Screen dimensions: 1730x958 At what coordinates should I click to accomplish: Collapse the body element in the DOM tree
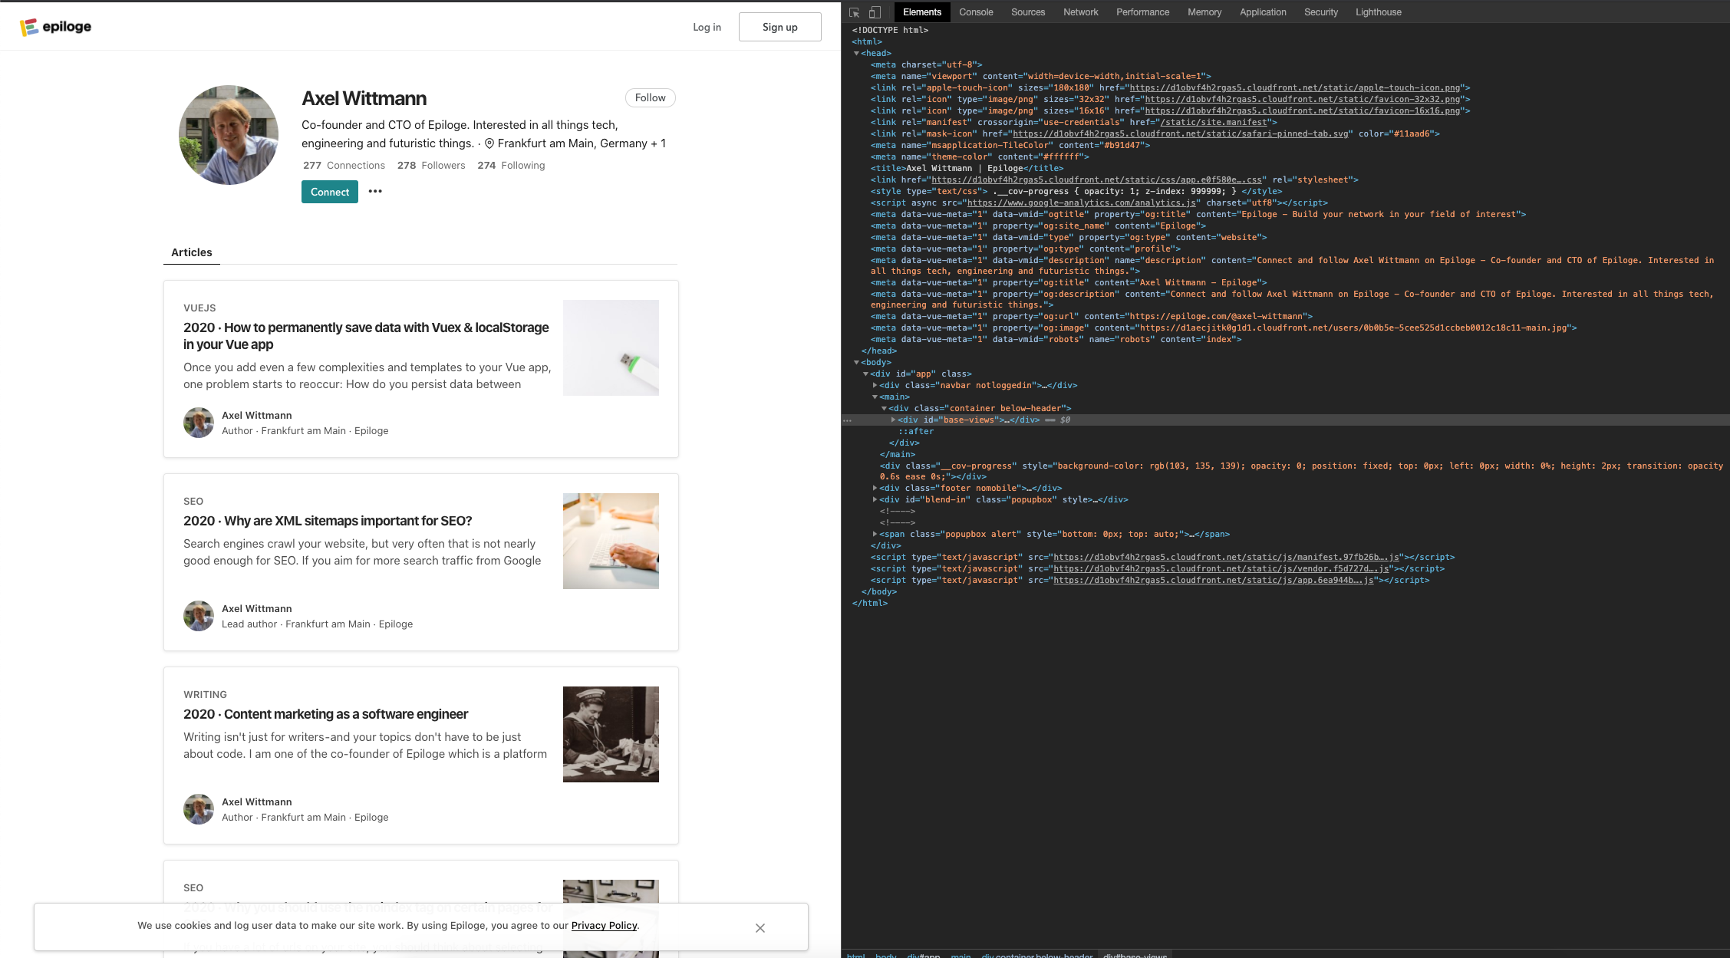[856, 362]
